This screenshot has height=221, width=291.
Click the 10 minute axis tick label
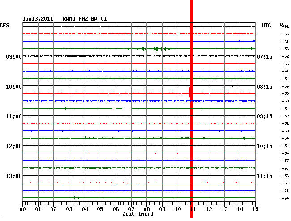click(178, 209)
